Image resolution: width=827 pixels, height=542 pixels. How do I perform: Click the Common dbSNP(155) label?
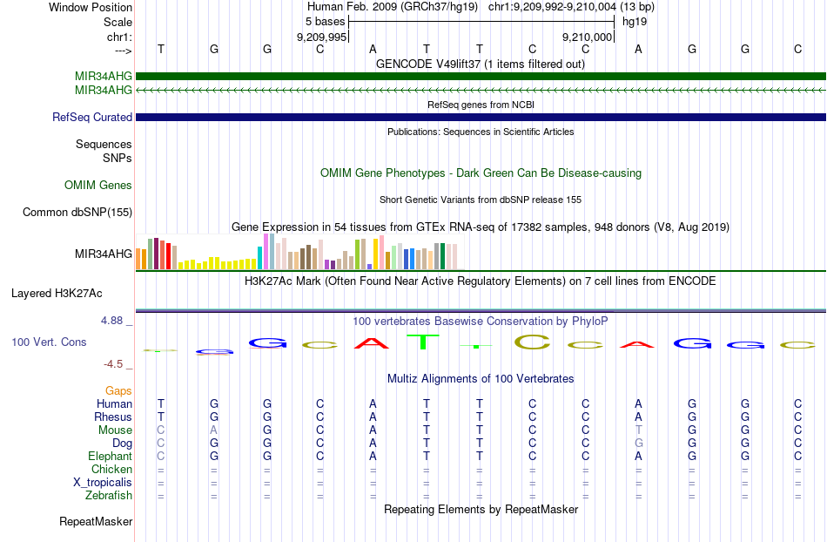(x=77, y=212)
